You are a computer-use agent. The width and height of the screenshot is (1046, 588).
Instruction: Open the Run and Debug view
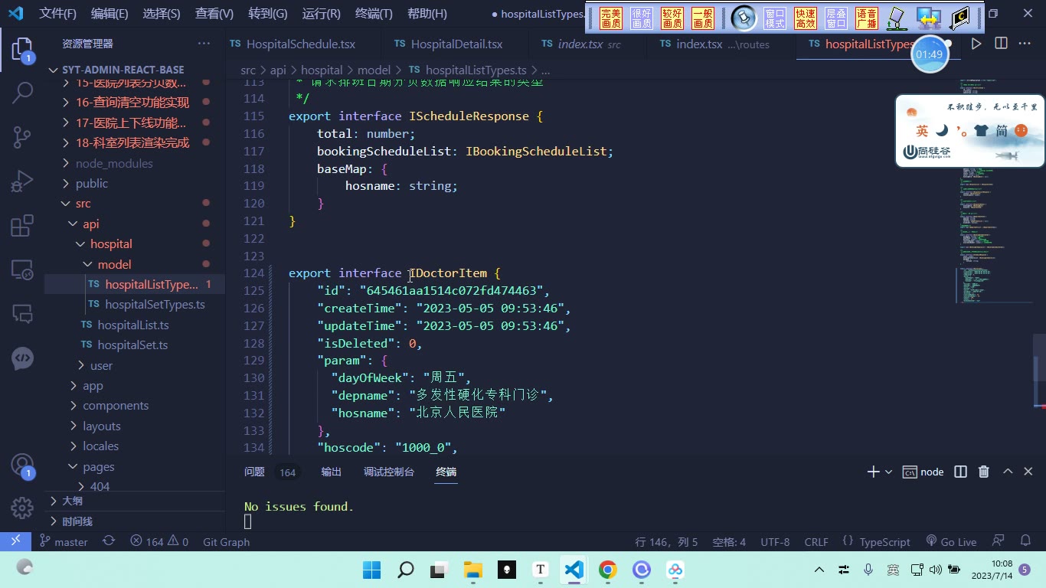pyautogui.click(x=22, y=181)
